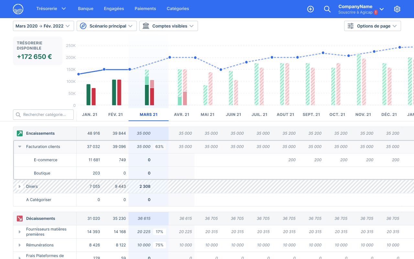Image resolution: width=414 pixels, height=259 pixels.
Task: Go to the Paiements menu item
Action: click(x=145, y=9)
